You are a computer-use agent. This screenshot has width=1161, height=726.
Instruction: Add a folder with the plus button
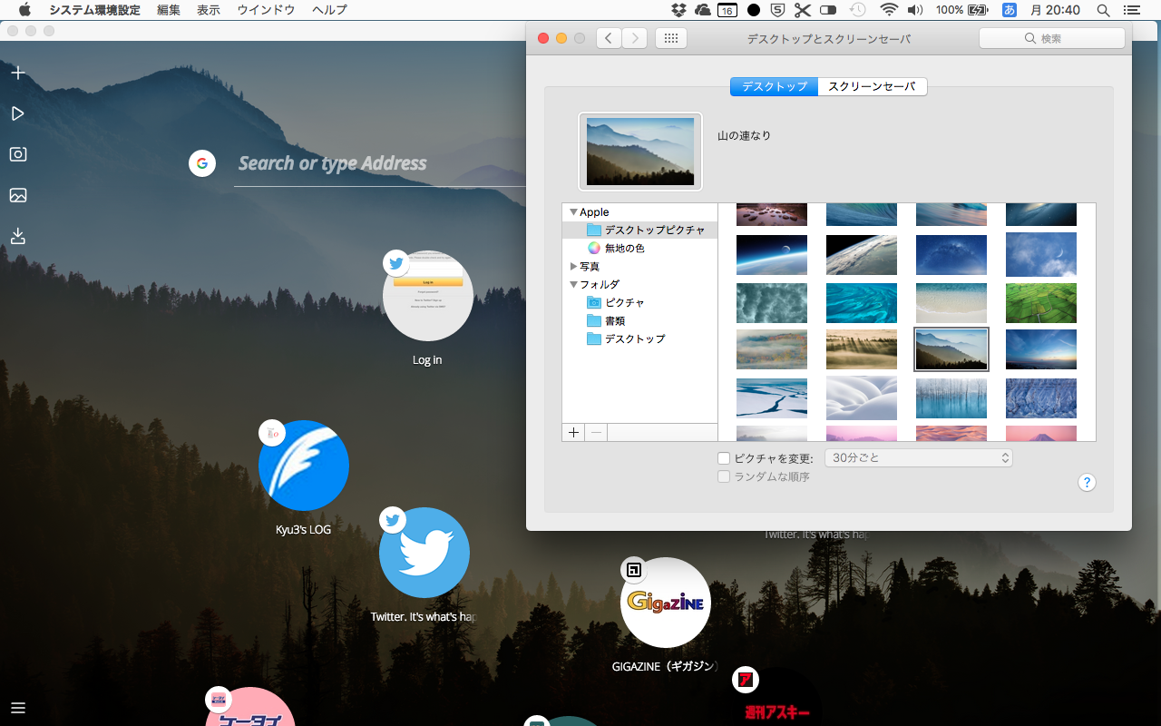click(573, 433)
